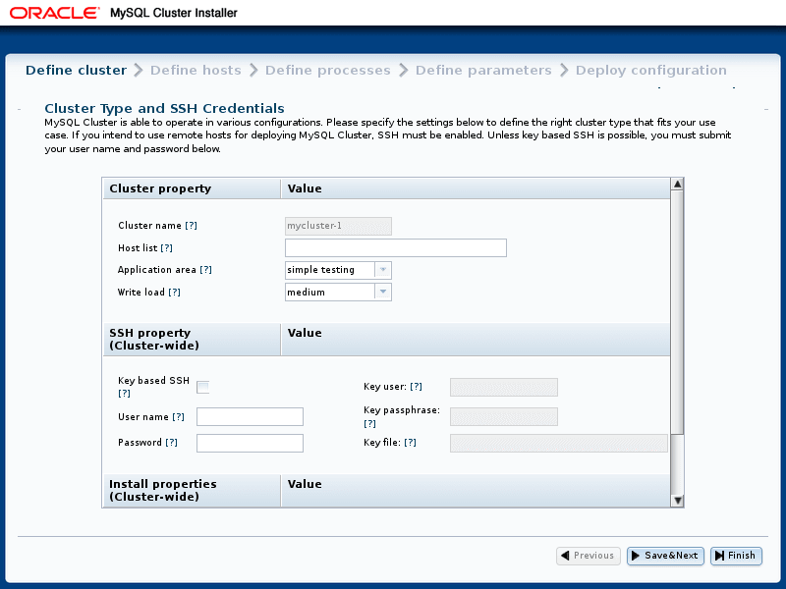Show help for Key user

pos(416,386)
